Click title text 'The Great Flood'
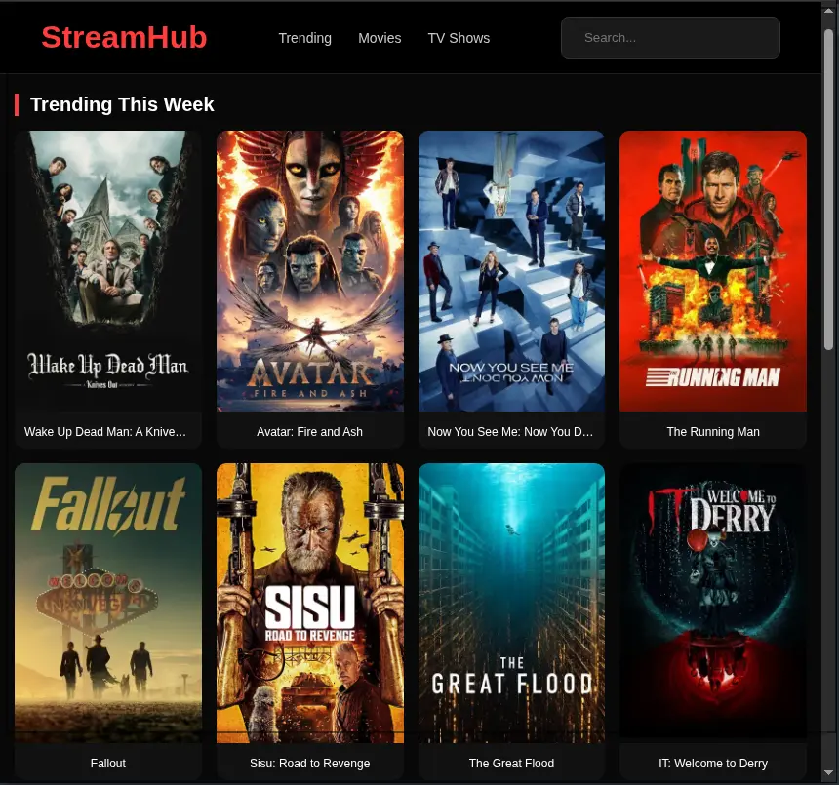Viewport: 839px width, 785px height. pyautogui.click(x=511, y=764)
